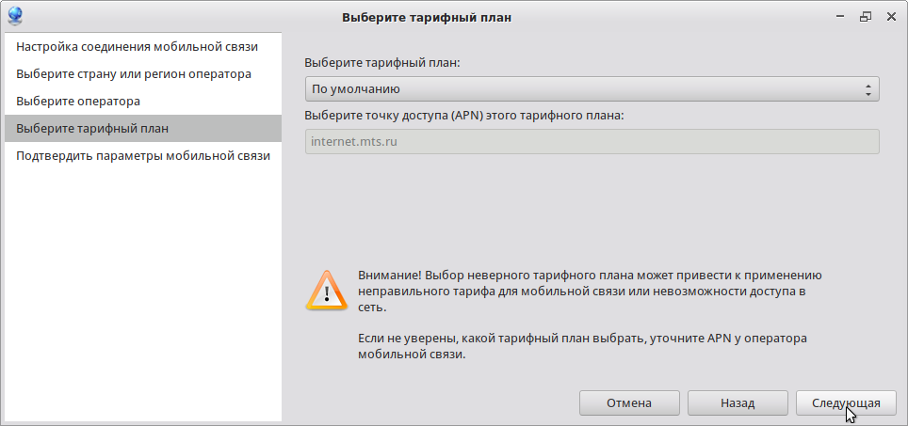Click the 'Внимание!' warning text paragraph

(x=591, y=292)
